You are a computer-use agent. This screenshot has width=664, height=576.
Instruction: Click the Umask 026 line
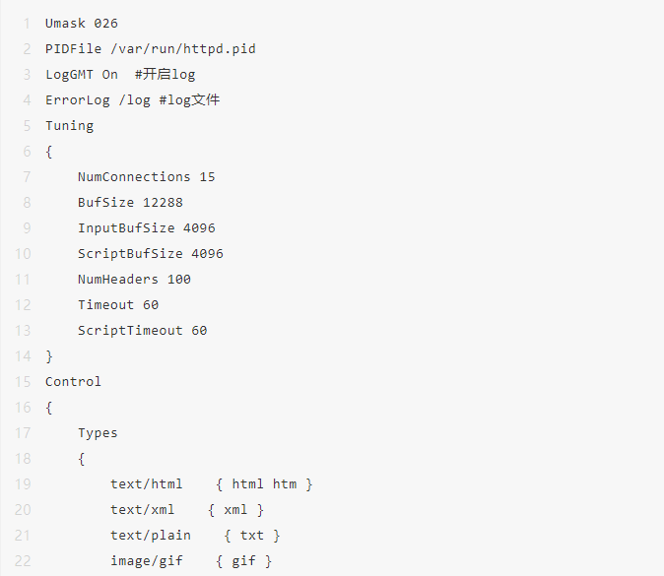click(x=82, y=23)
